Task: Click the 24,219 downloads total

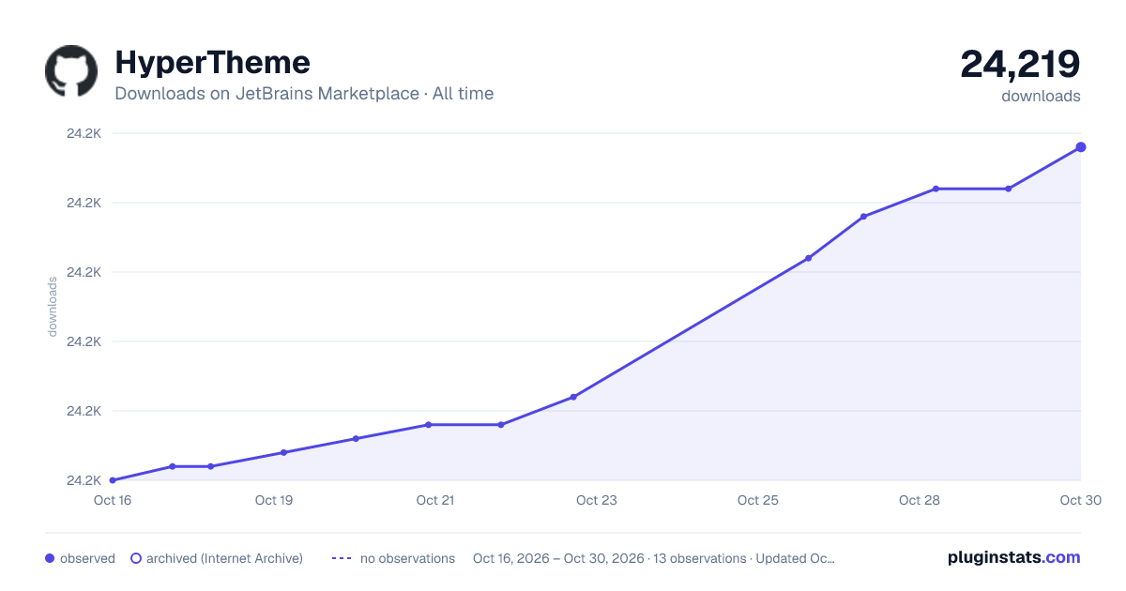Action: click(1020, 64)
